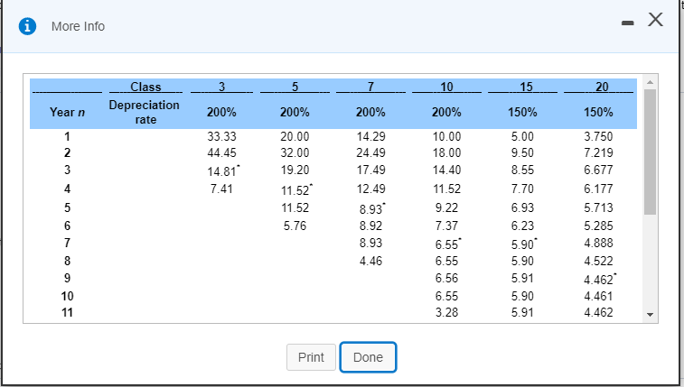Click year row label 11
Image resolution: width=684 pixels, height=387 pixels.
coord(67,312)
